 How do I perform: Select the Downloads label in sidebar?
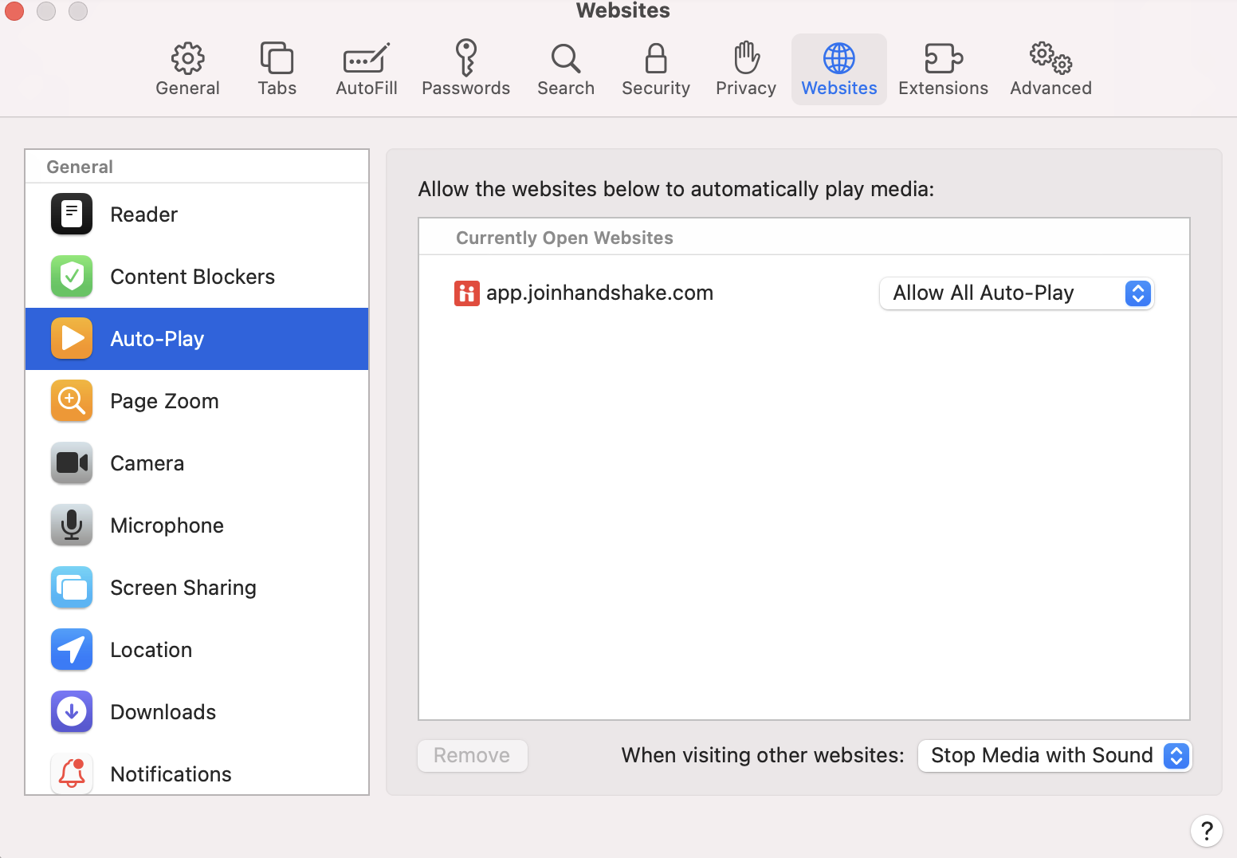click(163, 712)
